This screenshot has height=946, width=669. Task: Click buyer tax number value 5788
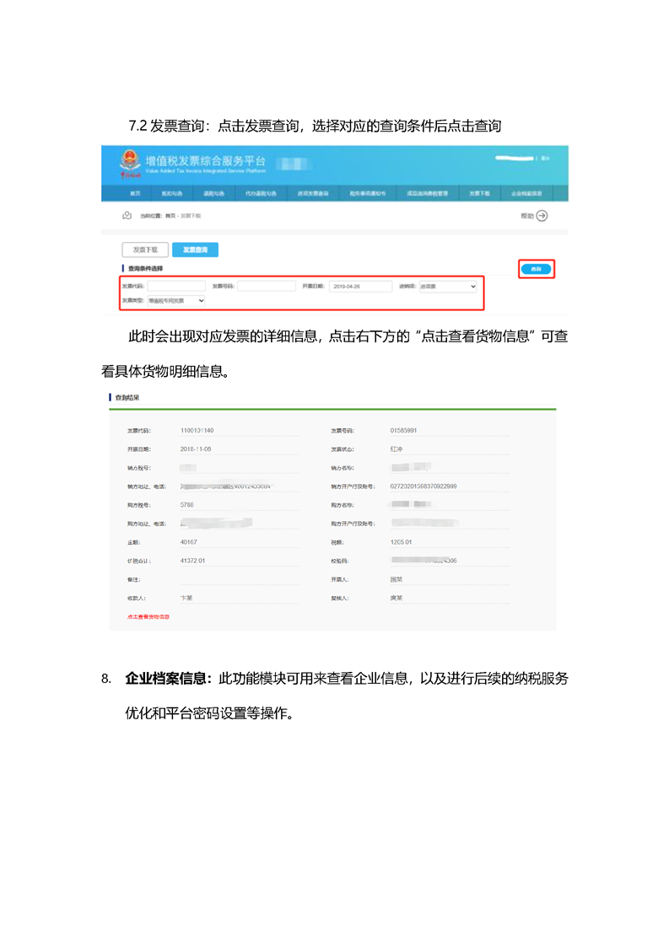click(186, 505)
